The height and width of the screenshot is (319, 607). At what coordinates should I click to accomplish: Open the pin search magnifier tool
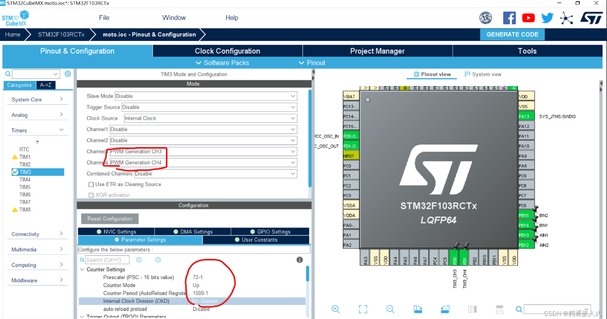click(x=518, y=309)
